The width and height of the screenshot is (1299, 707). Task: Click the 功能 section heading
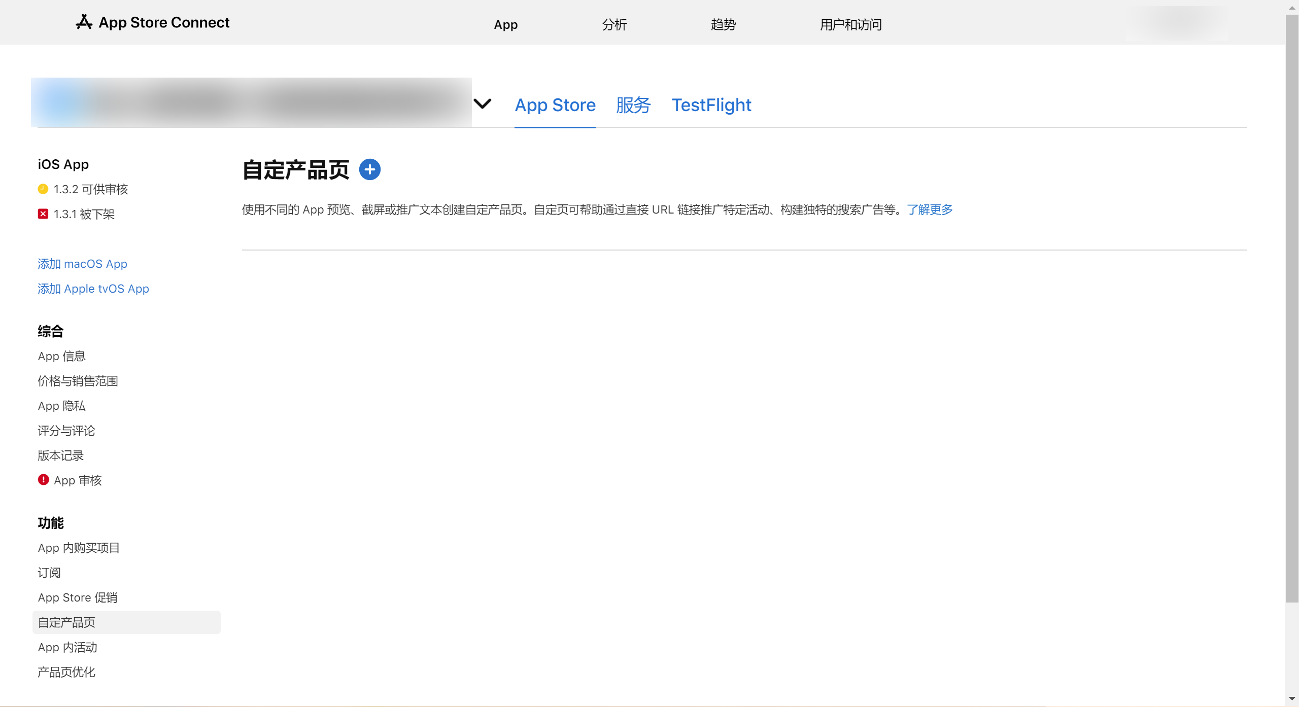click(x=51, y=523)
